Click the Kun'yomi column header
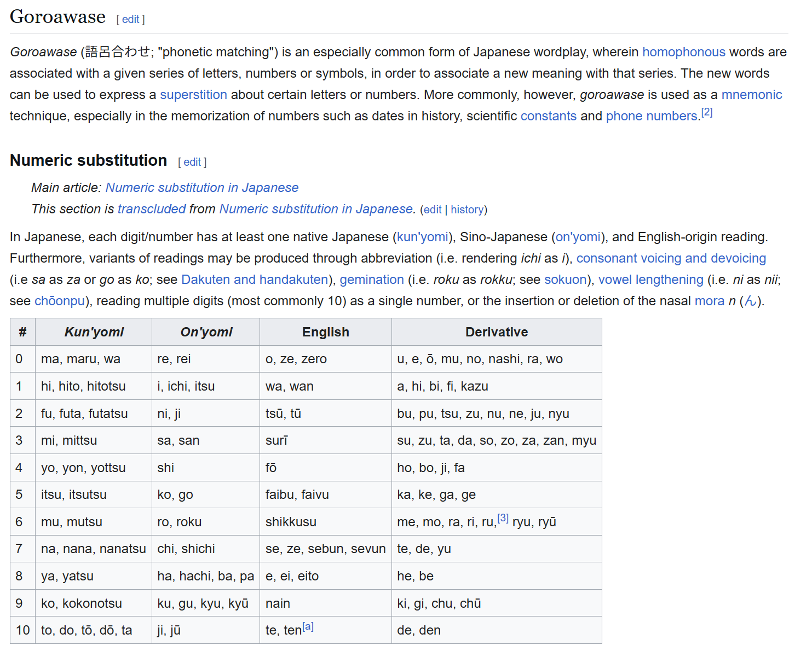 tap(94, 332)
